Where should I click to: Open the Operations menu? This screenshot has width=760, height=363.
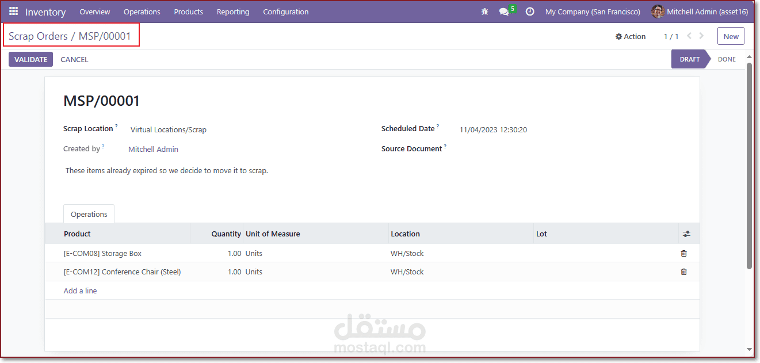(x=142, y=12)
